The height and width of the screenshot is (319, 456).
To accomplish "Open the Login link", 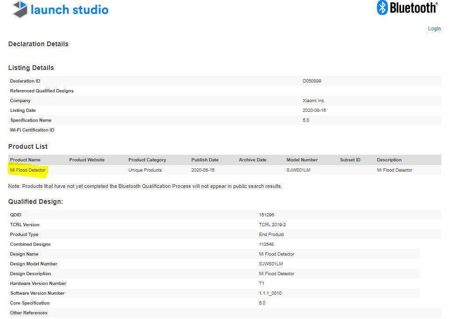I will (434, 28).
